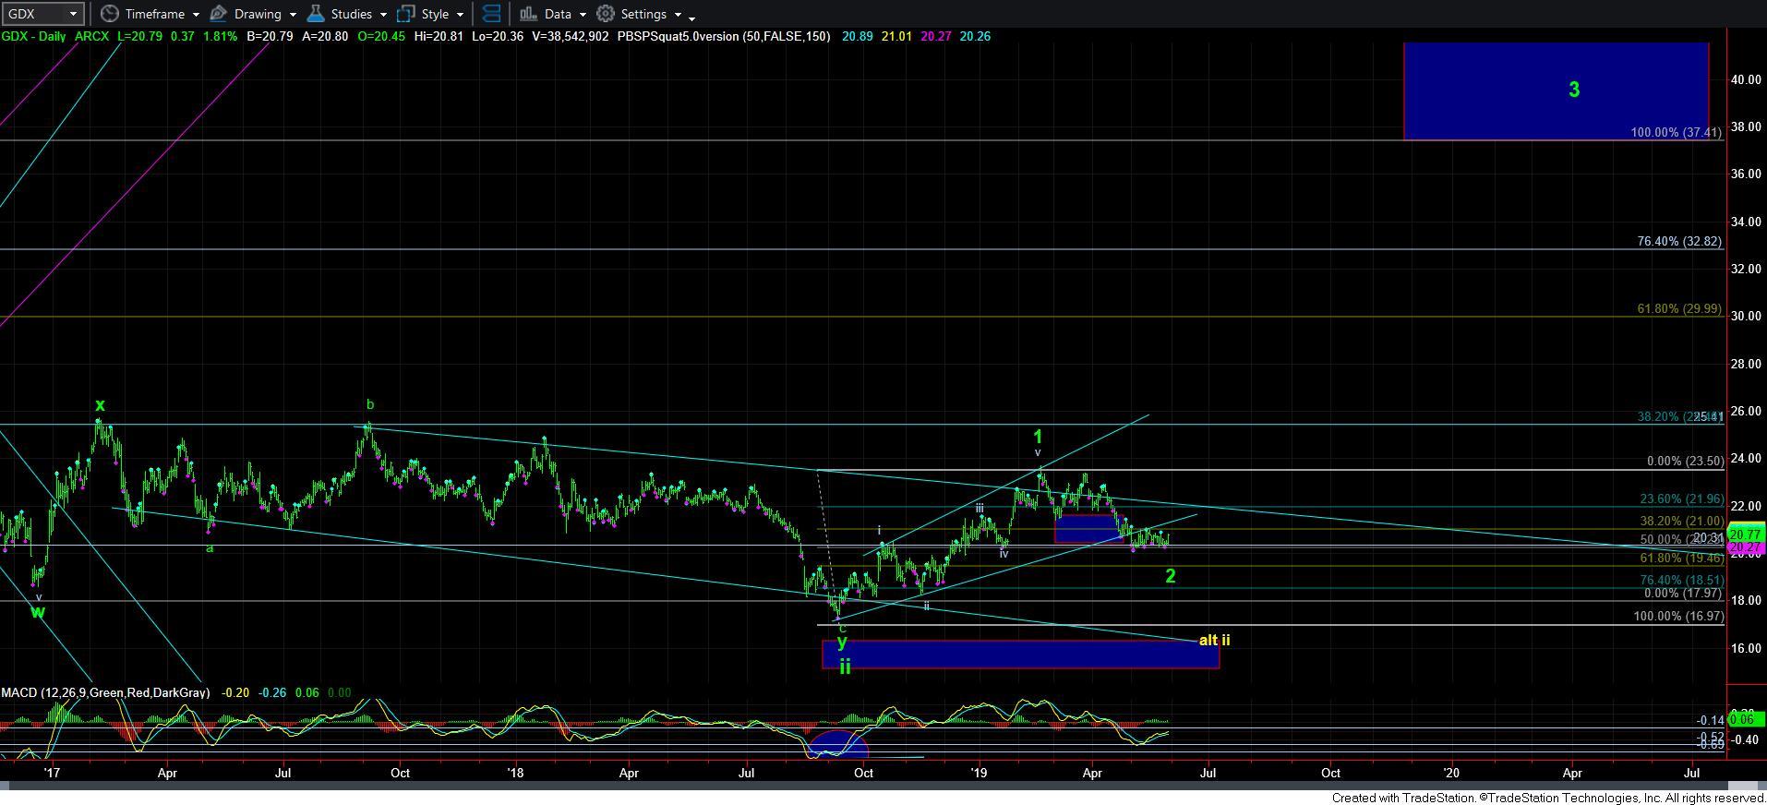Select the blue wave 3 target box
The width and height of the screenshot is (1767, 805).
[1556, 90]
